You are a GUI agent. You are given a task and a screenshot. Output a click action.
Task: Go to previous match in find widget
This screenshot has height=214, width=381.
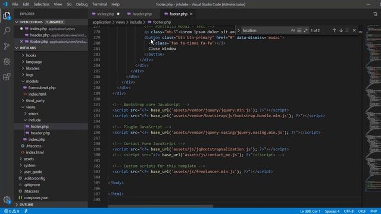335,30
